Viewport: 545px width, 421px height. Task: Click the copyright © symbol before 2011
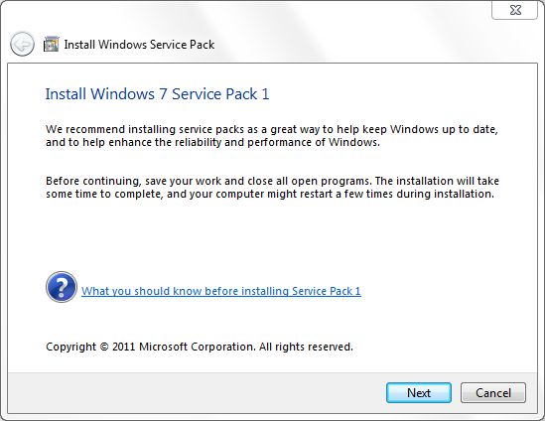pos(104,347)
